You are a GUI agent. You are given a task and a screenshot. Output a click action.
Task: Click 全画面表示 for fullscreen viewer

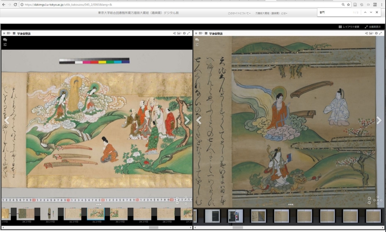click(373, 27)
